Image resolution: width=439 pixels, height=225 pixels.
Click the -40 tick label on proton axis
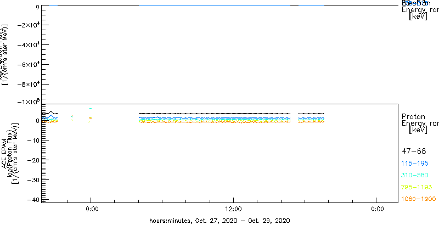pos(33,200)
